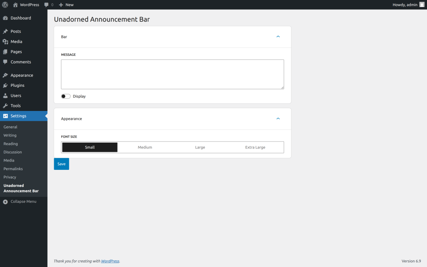Image resolution: width=427 pixels, height=267 pixels.
Task: Select Extra Large font size
Action: tap(255, 147)
